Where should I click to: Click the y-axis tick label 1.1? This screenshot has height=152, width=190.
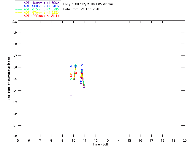15,126
